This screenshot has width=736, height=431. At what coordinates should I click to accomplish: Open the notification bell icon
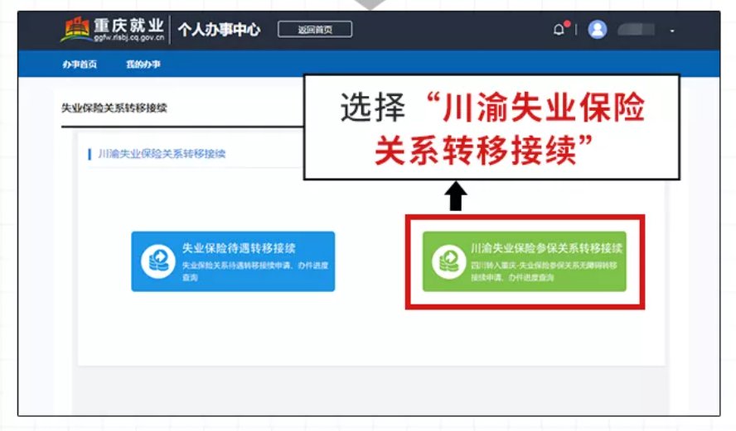(560, 29)
